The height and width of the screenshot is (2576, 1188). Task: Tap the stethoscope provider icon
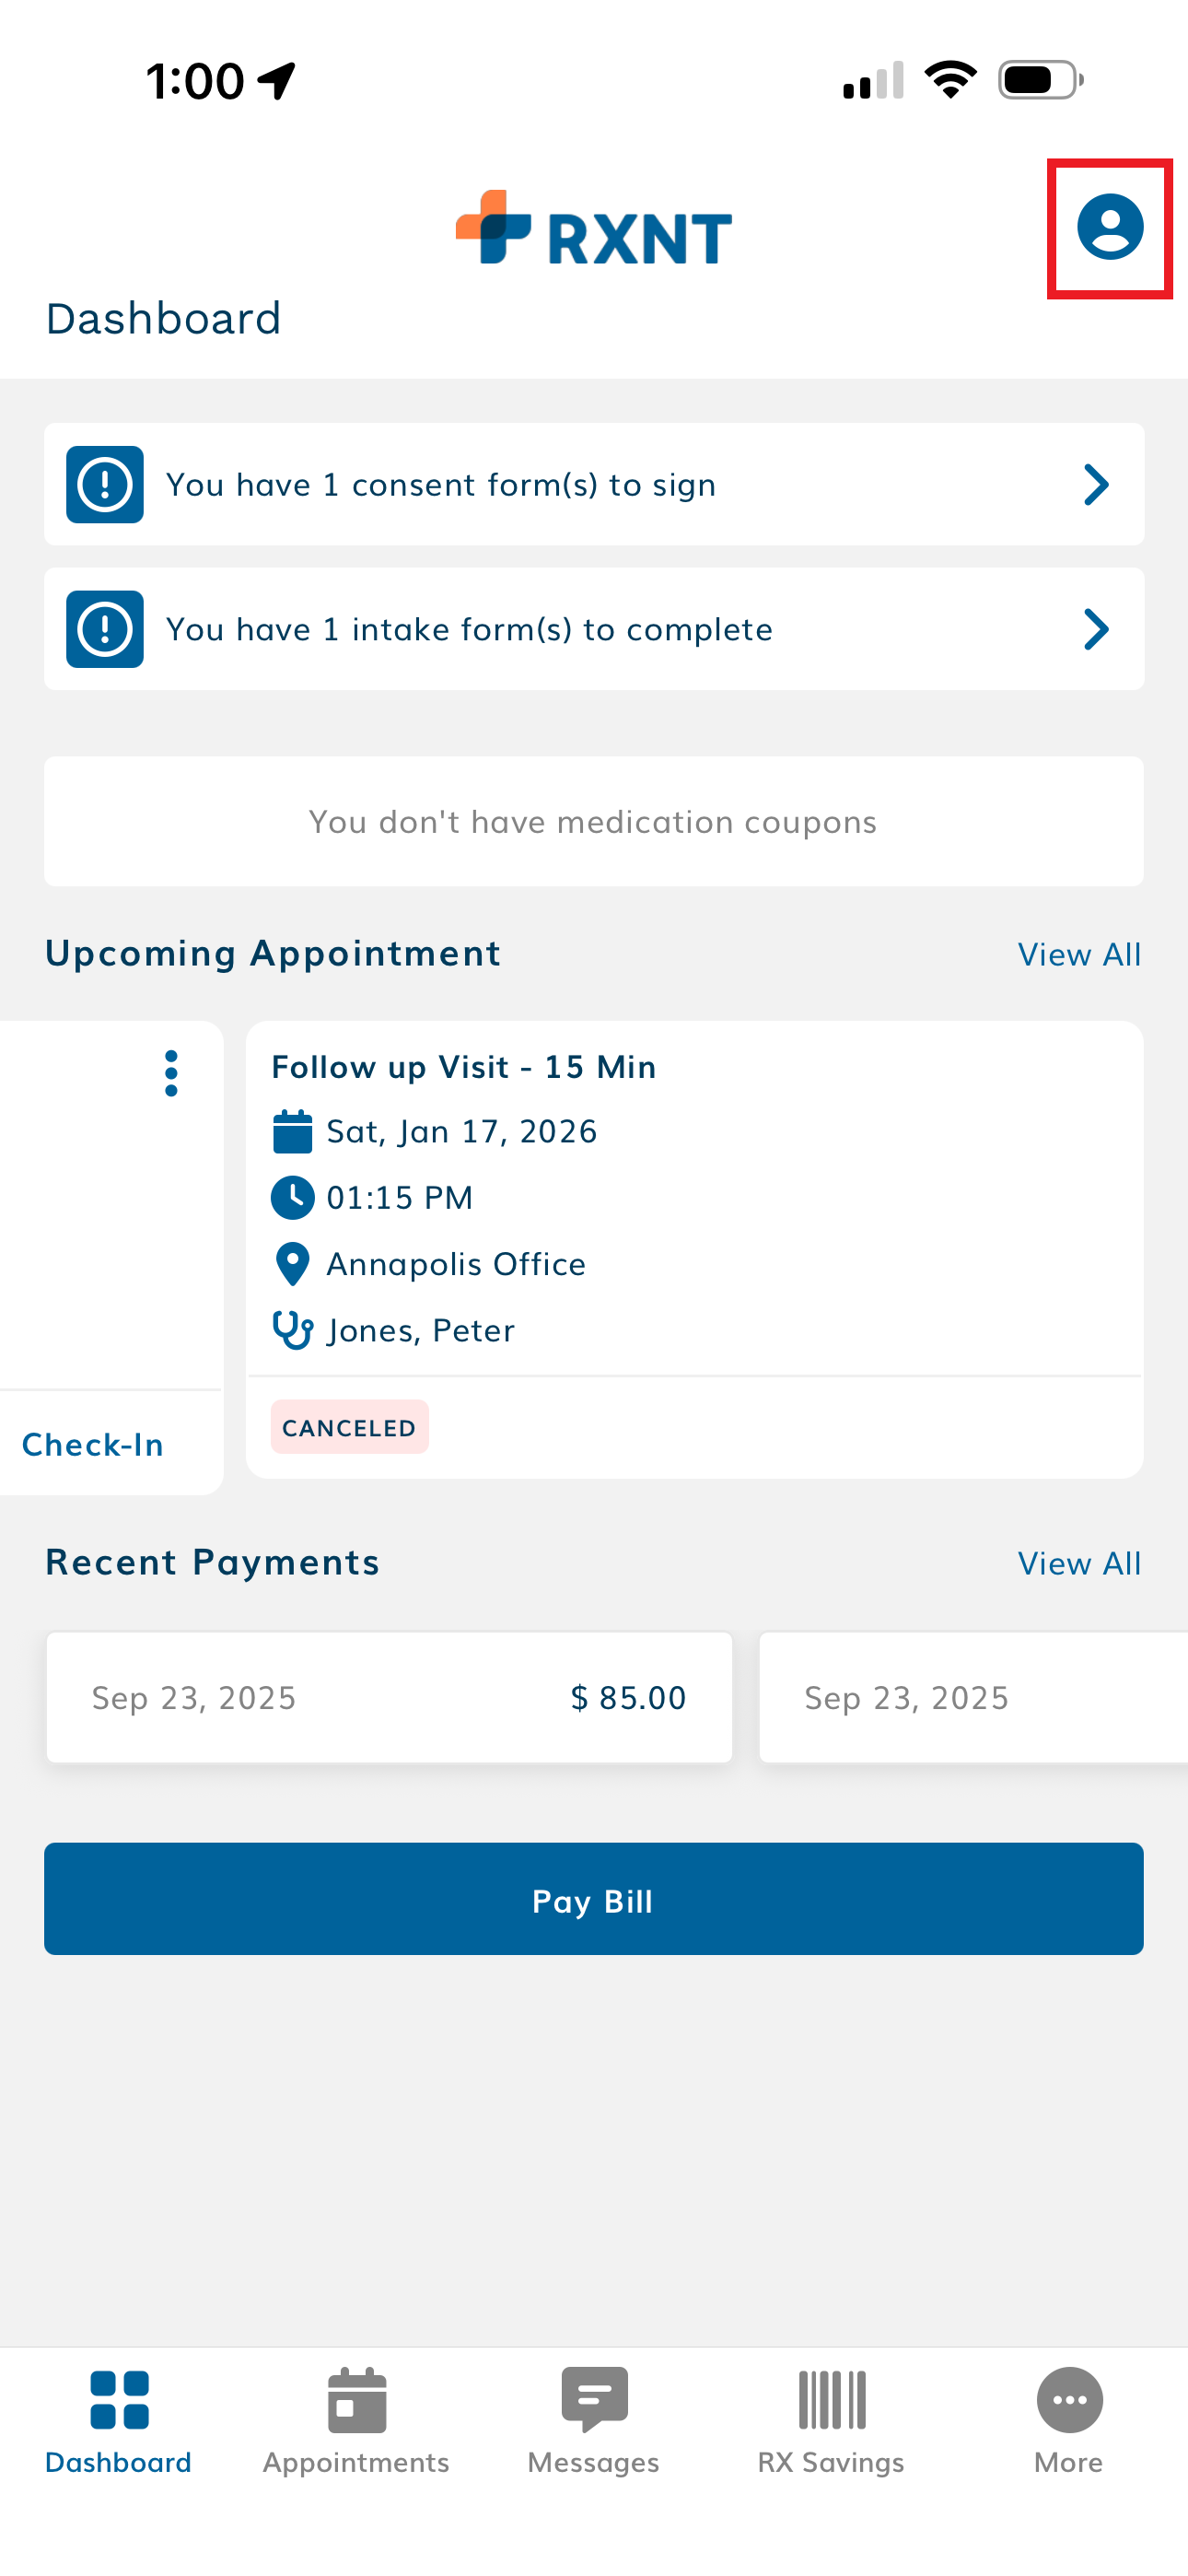[x=292, y=1330]
